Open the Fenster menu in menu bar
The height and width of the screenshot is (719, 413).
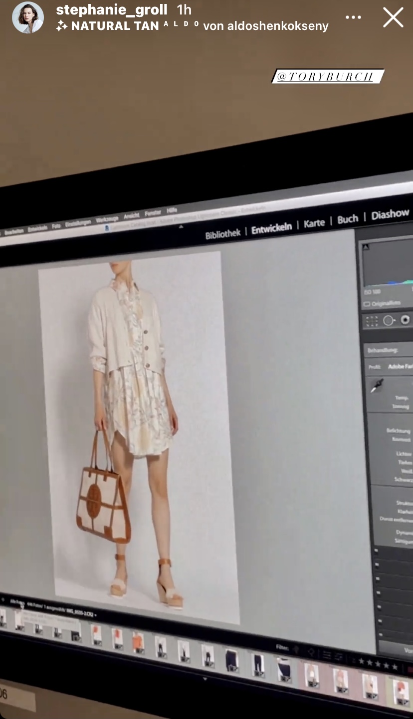pos(153,213)
